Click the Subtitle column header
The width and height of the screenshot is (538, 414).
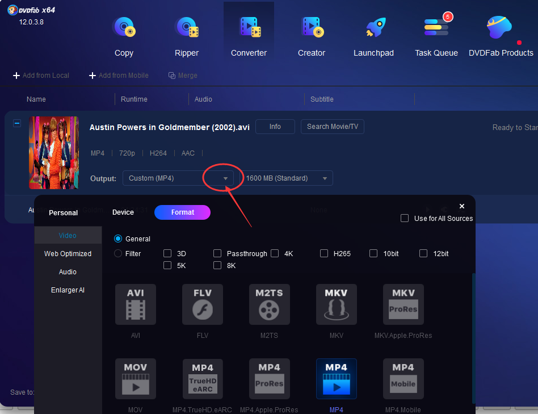point(322,99)
